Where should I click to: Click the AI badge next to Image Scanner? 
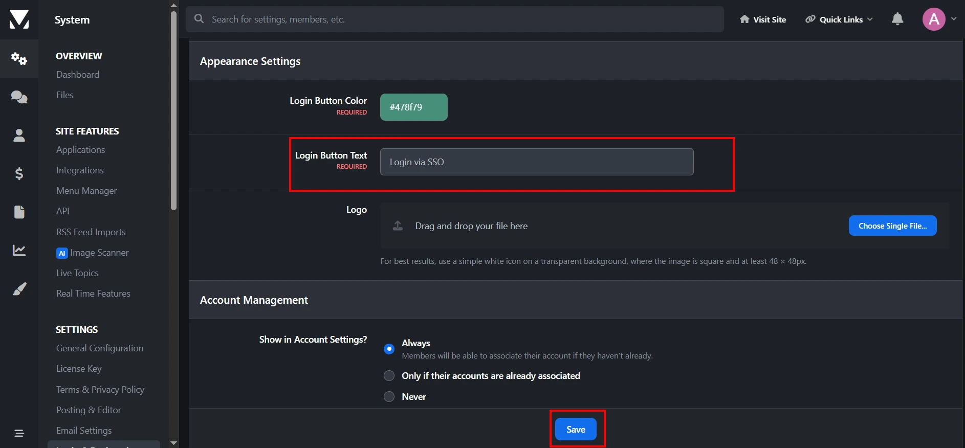click(x=62, y=253)
